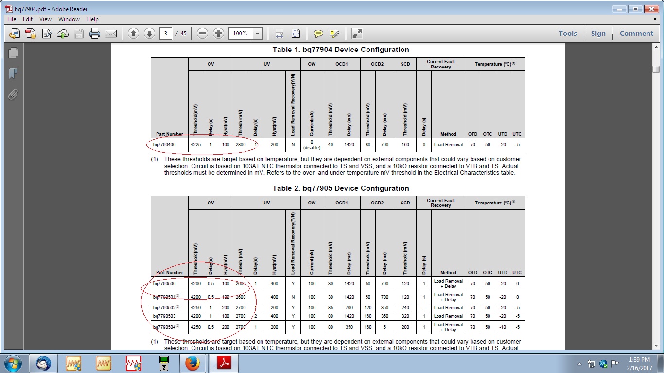Select the Highlight text tool
The image size is (664, 373).
(334, 34)
